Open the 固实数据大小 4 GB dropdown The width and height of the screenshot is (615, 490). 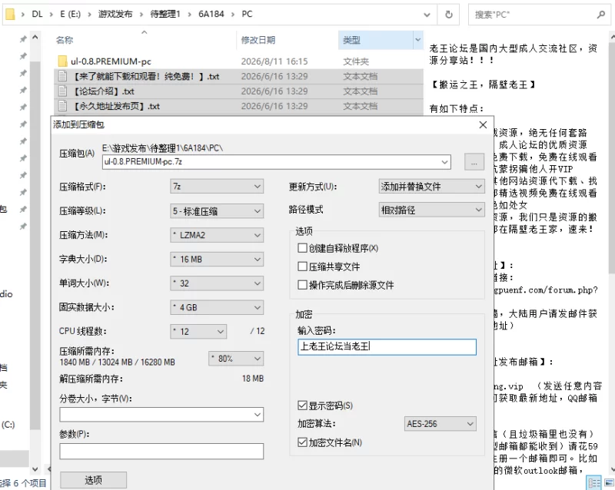tap(217, 307)
